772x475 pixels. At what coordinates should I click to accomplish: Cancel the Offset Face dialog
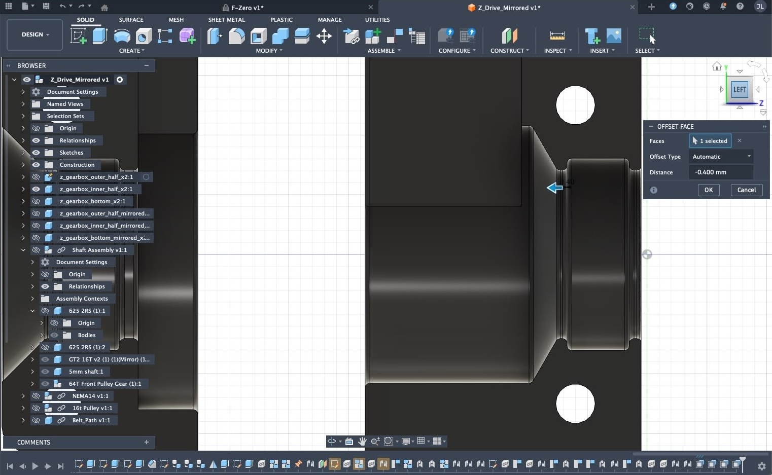pos(746,190)
